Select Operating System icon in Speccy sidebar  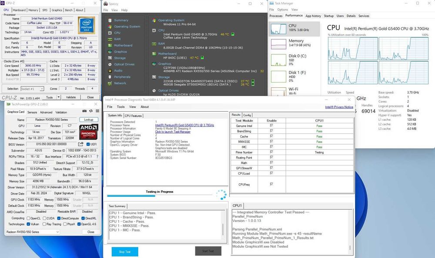tap(110, 26)
